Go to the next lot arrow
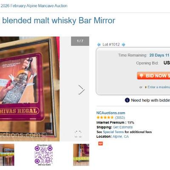Viewport: 170px width, 170px height. [124, 45]
